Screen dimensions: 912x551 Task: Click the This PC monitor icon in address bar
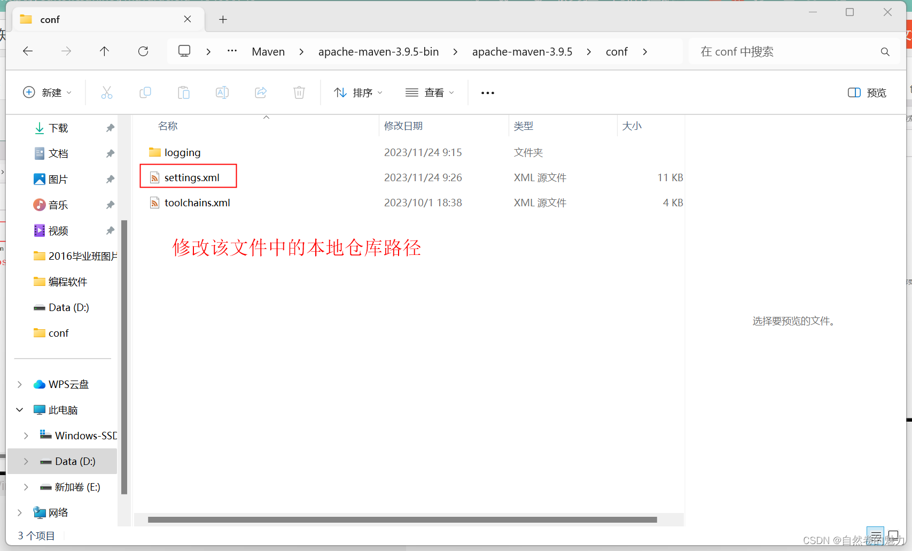click(x=184, y=51)
